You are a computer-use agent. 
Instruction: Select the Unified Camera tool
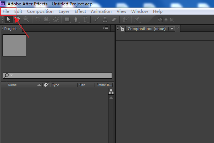point(47,19)
